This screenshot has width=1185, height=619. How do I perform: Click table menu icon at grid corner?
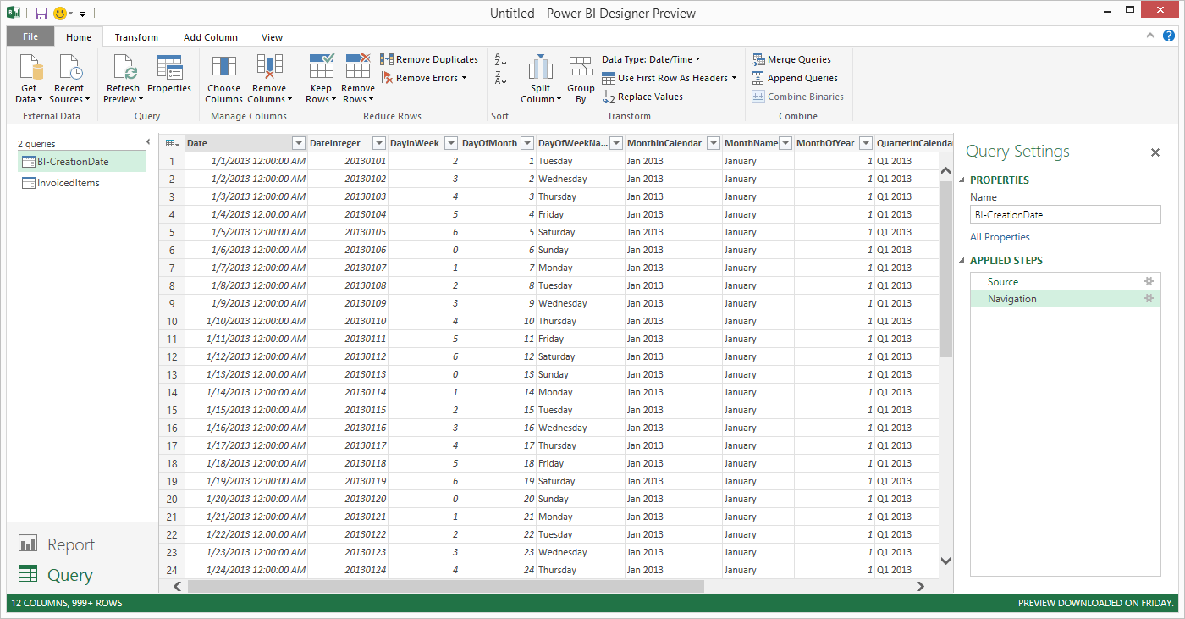(171, 143)
